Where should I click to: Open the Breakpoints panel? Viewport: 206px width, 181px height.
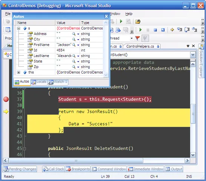(x=78, y=169)
